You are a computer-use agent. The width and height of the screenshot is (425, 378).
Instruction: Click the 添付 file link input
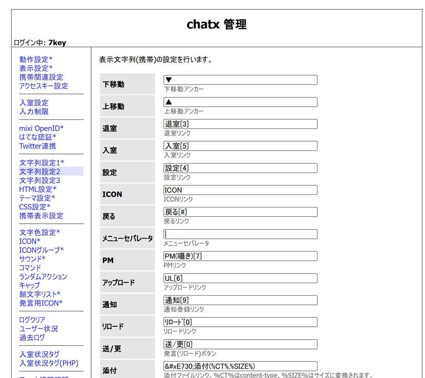pos(240,366)
